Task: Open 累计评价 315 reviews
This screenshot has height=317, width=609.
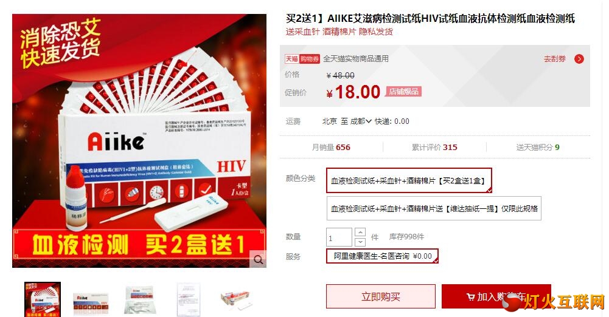Action: [434, 147]
